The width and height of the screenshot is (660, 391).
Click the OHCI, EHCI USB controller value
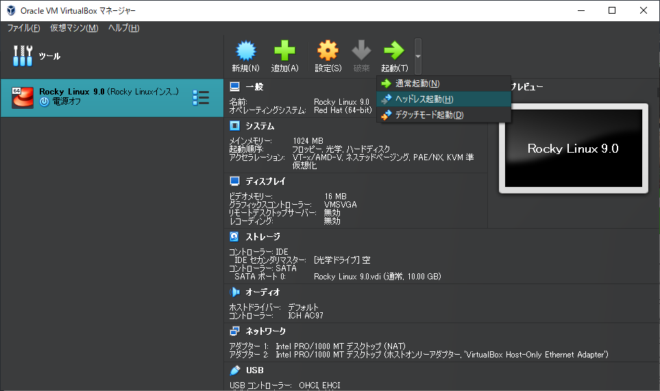[x=319, y=386]
